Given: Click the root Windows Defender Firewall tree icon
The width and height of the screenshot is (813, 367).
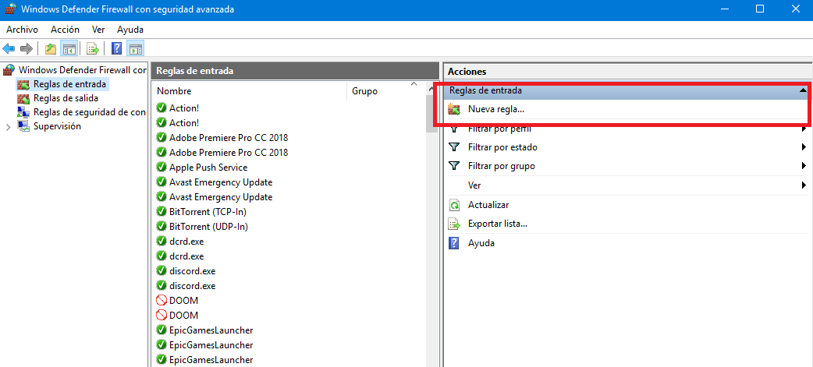Looking at the screenshot, I should coord(9,70).
